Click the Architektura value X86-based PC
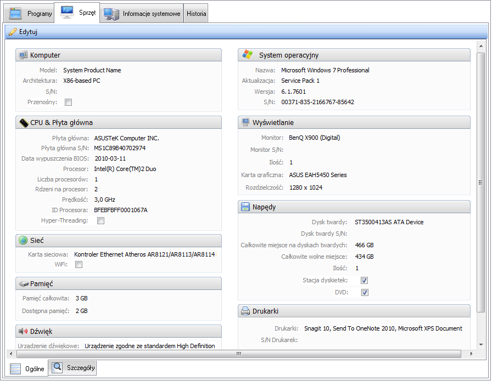 tap(82, 81)
